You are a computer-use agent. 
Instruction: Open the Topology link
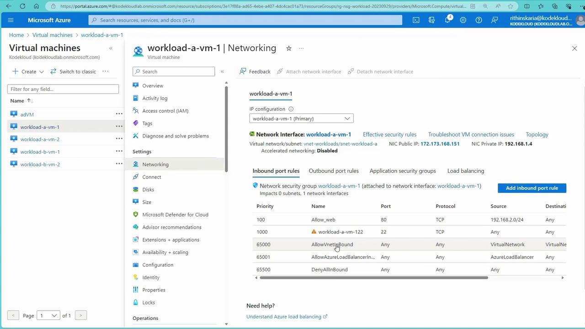(537, 134)
